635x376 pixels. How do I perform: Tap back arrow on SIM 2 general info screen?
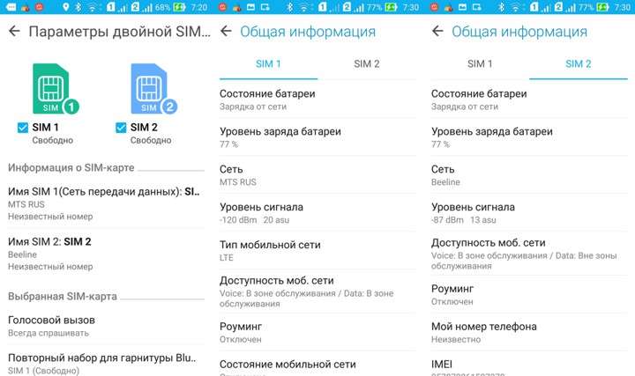tap(437, 31)
